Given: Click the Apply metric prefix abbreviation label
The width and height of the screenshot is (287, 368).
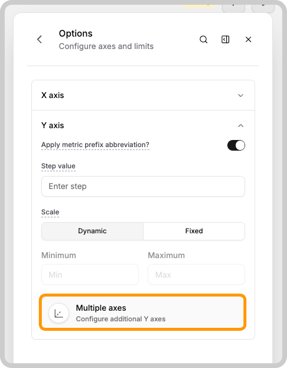Looking at the screenshot, I should click(95, 145).
